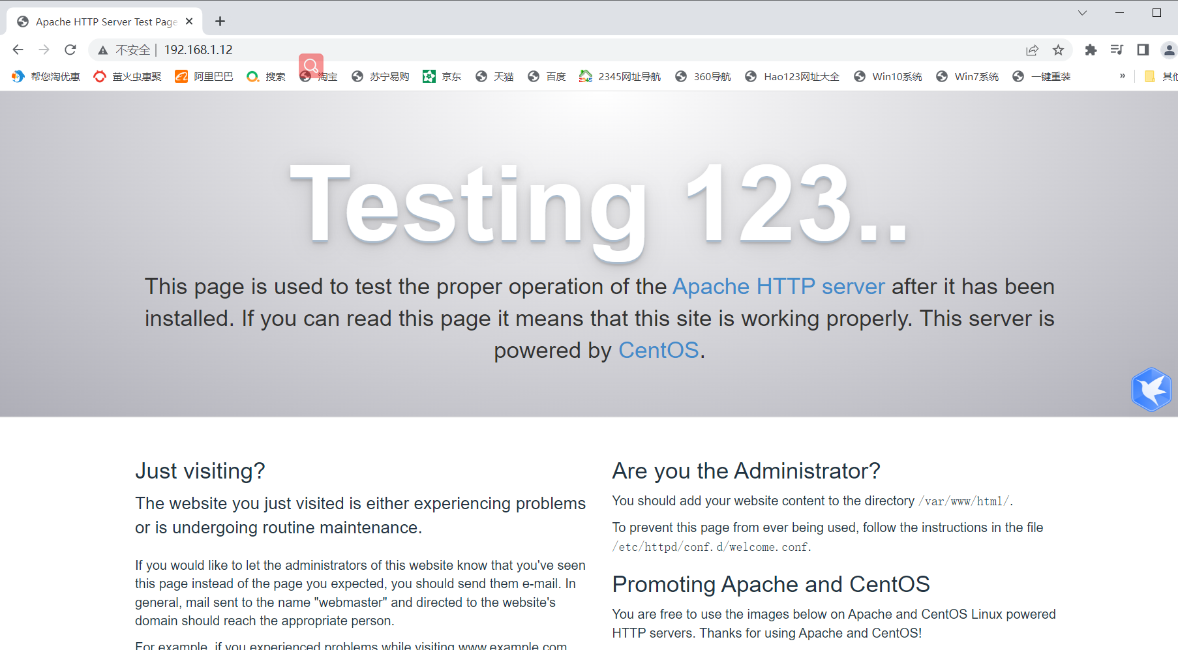
Task: Open the 一键重装 bookmark
Action: pyautogui.click(x=1042, y=76)
